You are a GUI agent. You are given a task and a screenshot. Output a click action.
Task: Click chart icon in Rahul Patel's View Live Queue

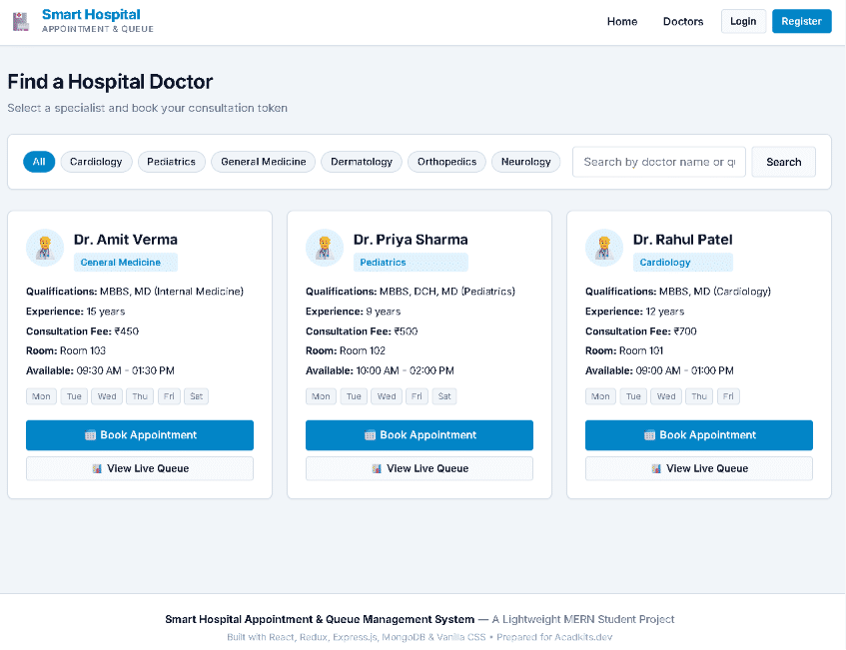pos(656,468)
